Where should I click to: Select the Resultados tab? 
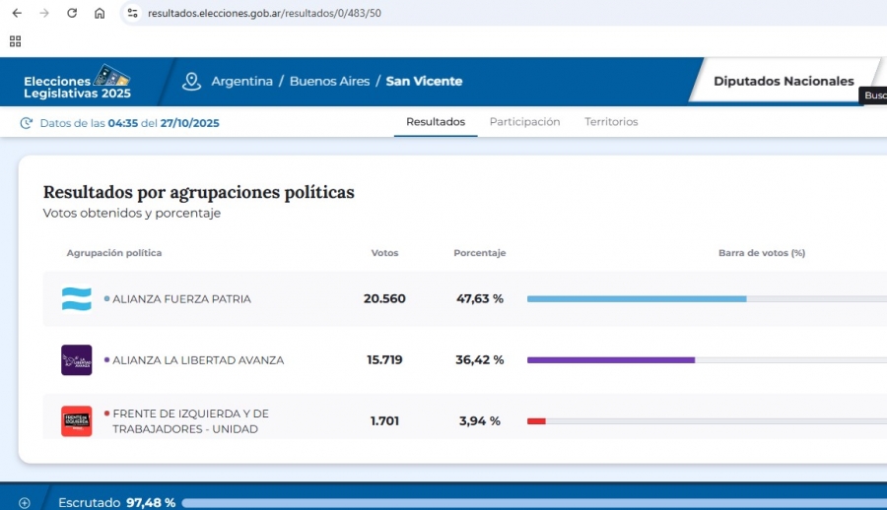(436, 122)
